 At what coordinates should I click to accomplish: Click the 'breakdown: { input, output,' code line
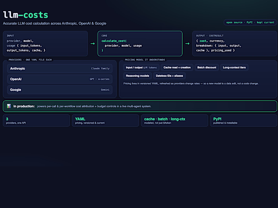tap(218, 46)
